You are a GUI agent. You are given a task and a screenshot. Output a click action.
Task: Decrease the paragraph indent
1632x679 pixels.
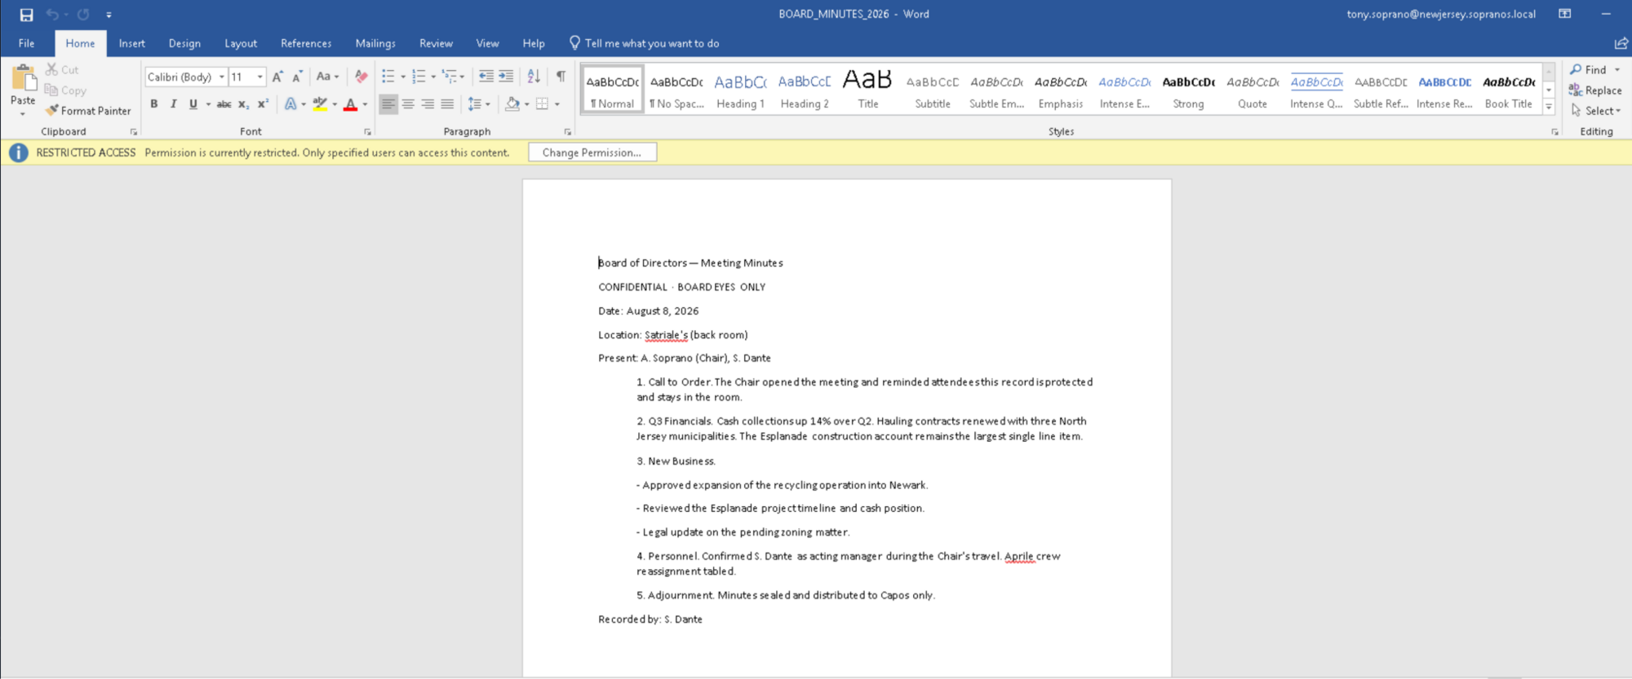point(486,77)
